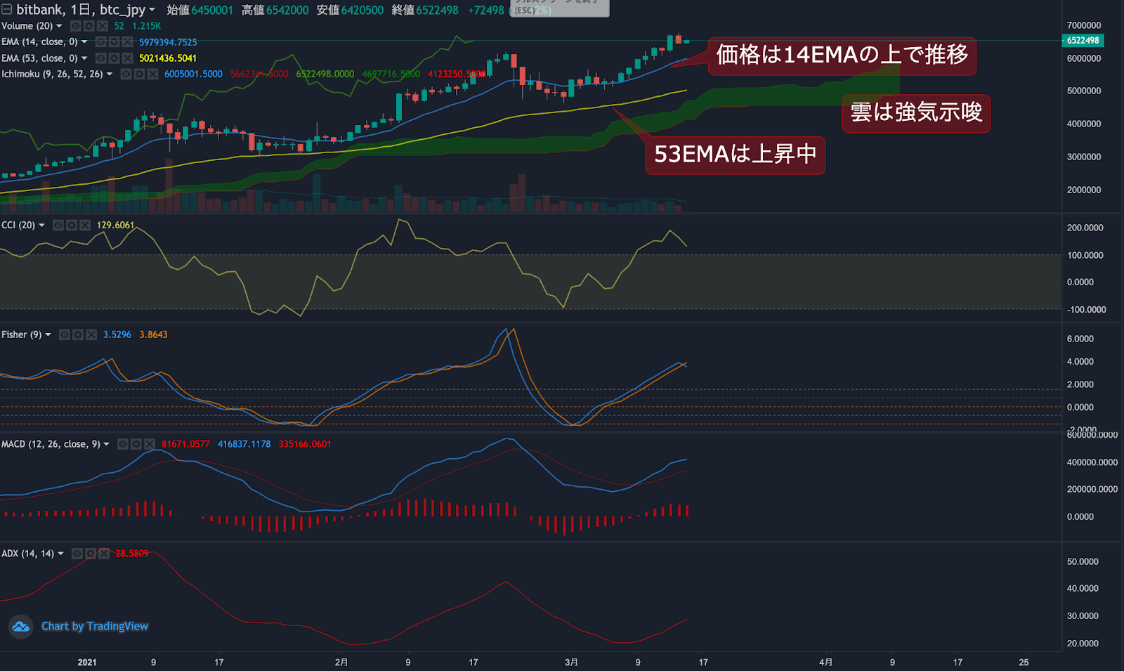Open the CCI (20) settings gear
The height and width of the screenshot is (671, 1124).
click(72, 225)
